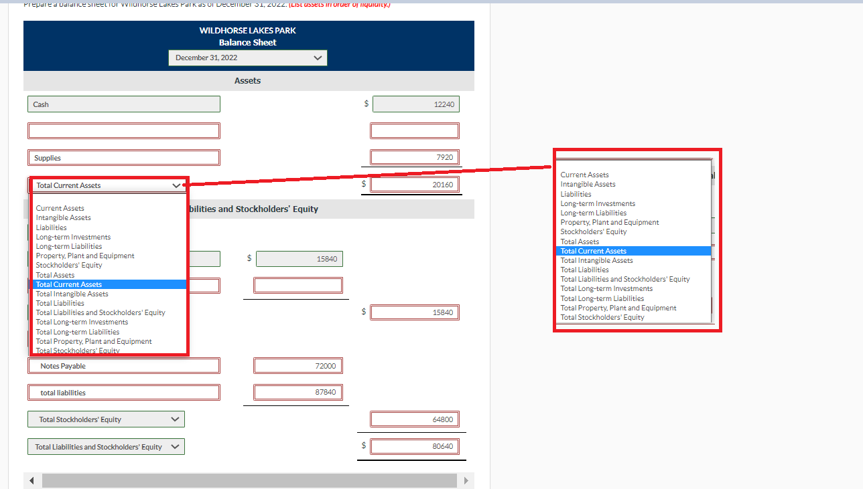Click the 20160 total amount field

pyautogui.click(x=415, y=185)
